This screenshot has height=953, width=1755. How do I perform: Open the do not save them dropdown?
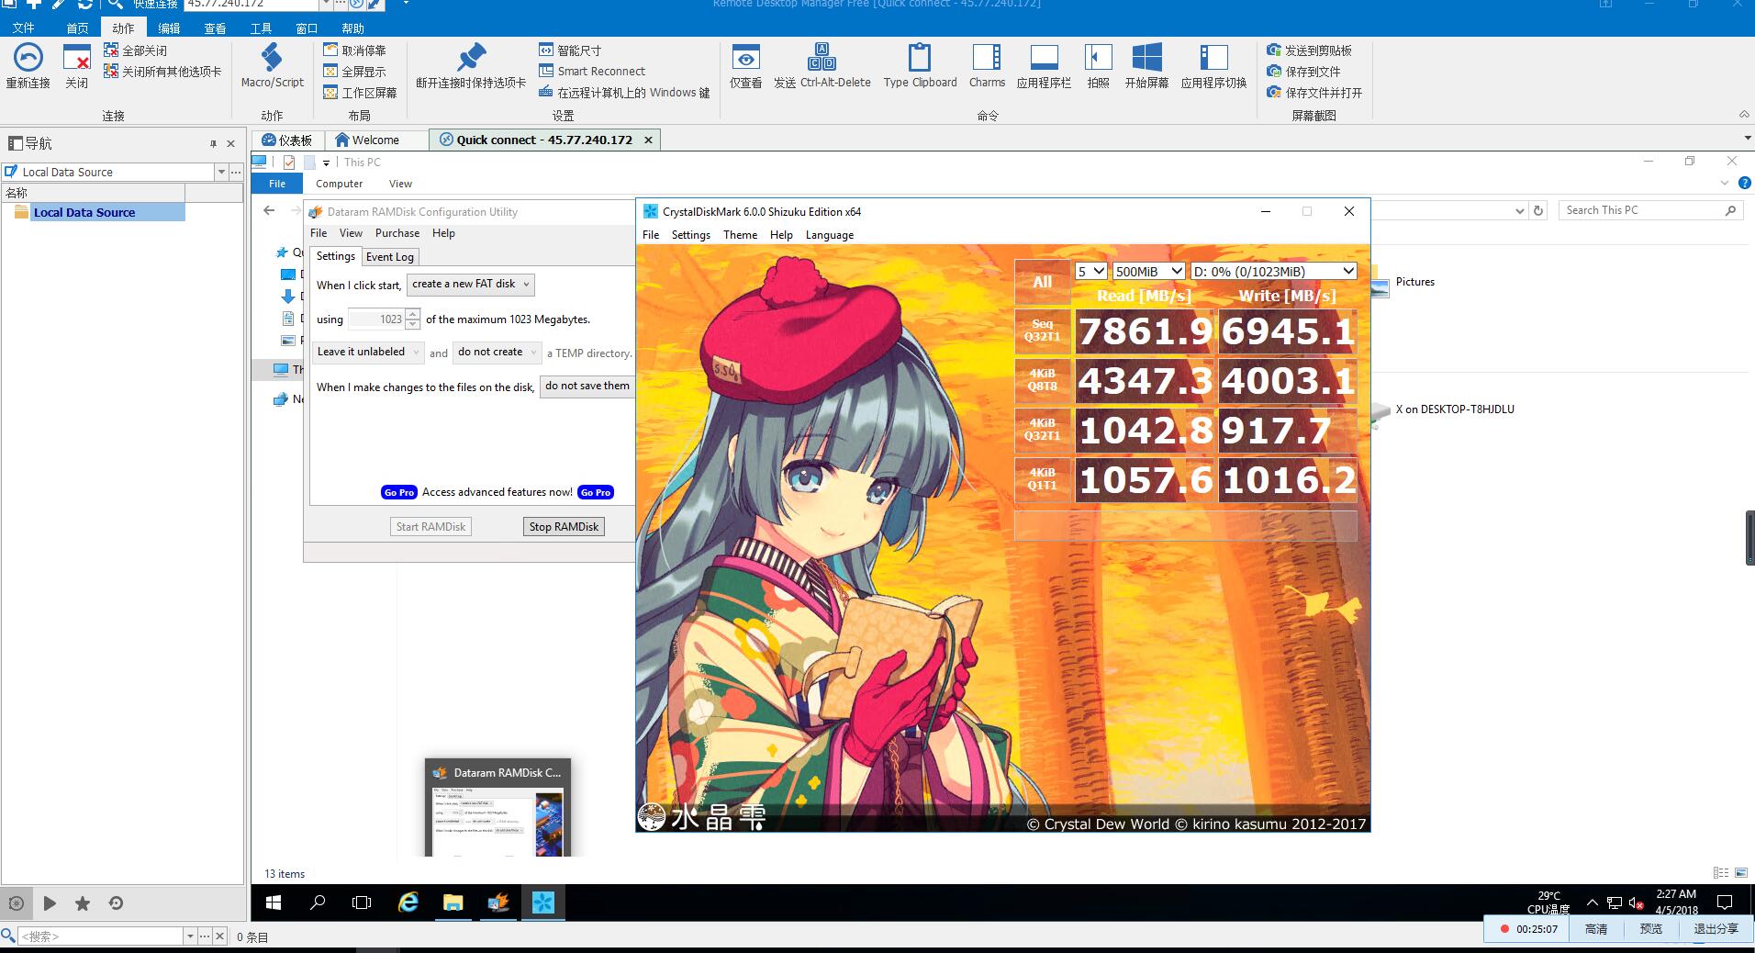(587, 387)
